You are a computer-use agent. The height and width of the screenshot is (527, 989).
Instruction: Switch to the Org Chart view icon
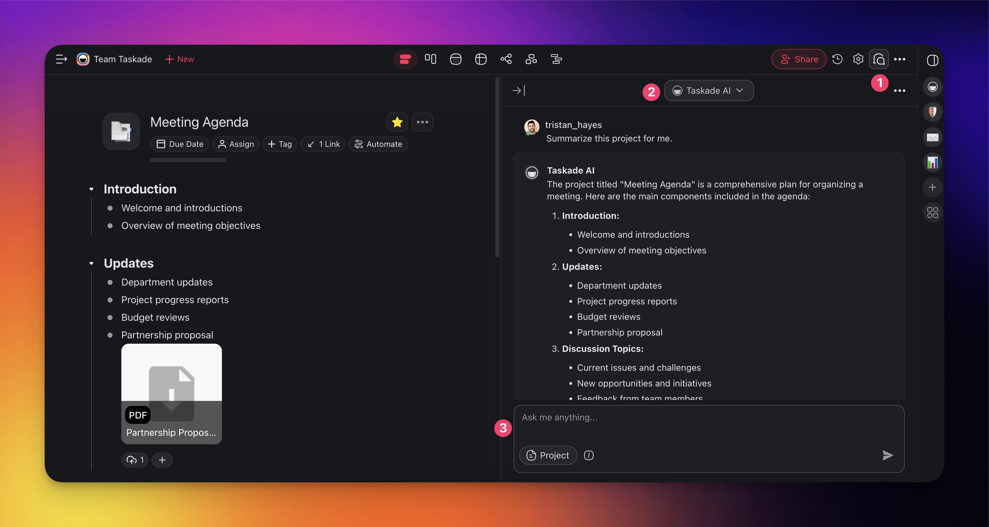(x=531, y=59)
